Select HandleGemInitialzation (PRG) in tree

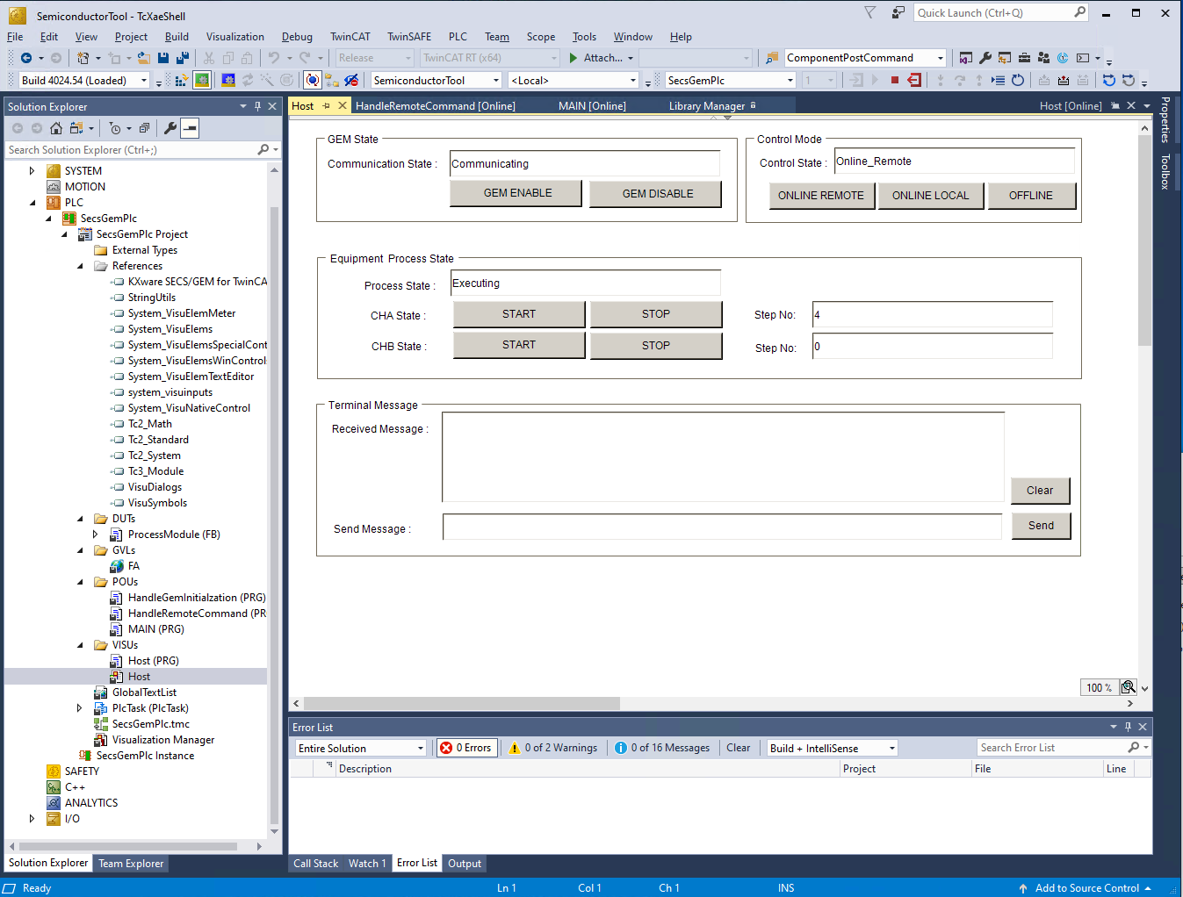click(x=197, y=598)
